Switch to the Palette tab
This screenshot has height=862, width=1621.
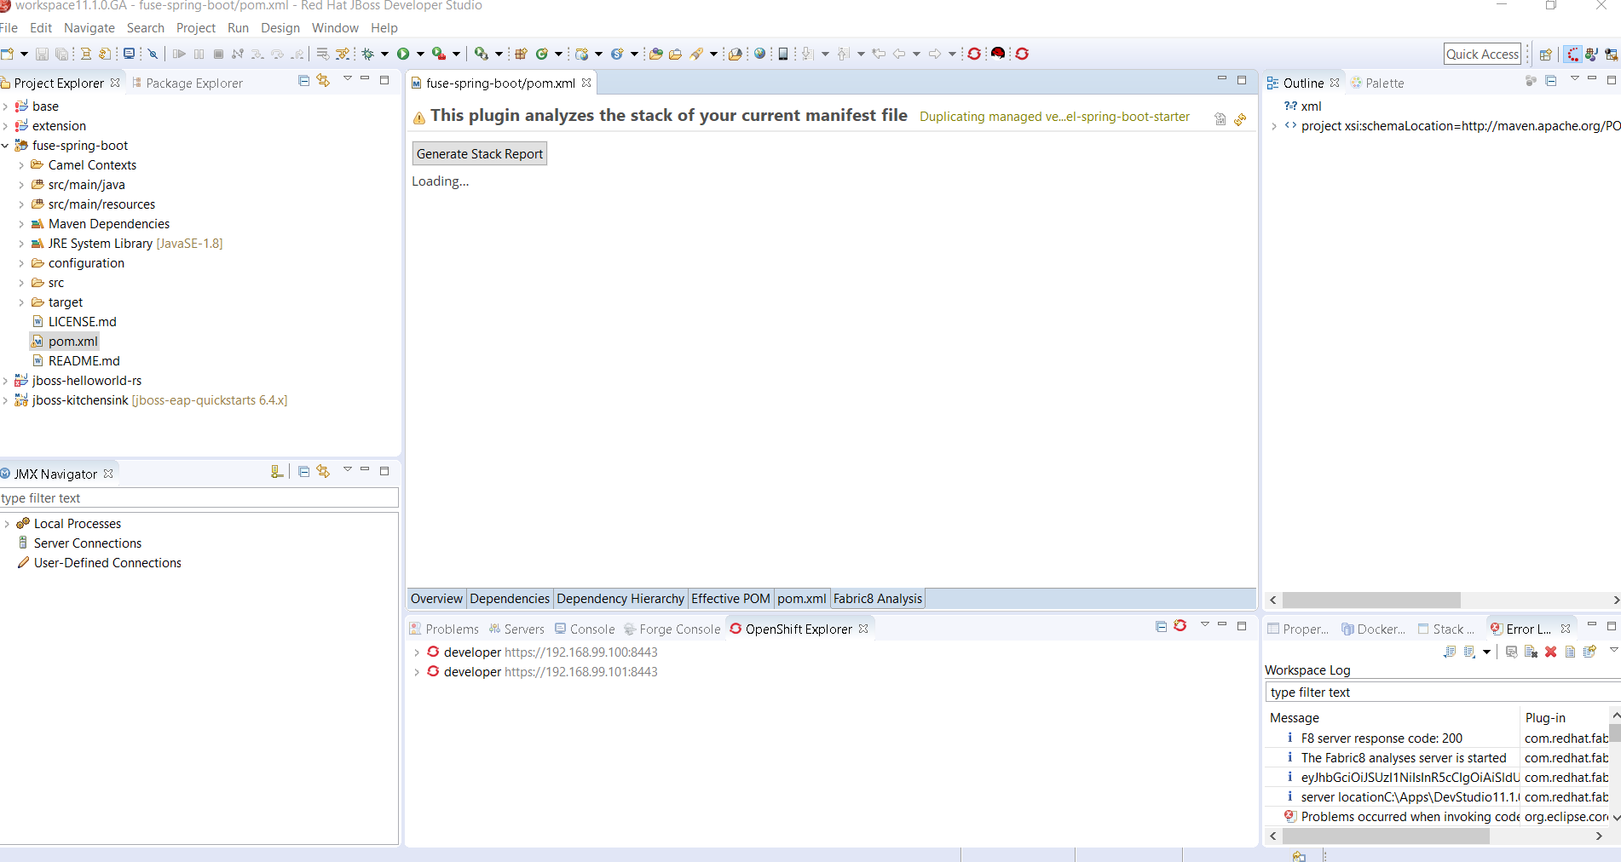[x=1377, y=83]
